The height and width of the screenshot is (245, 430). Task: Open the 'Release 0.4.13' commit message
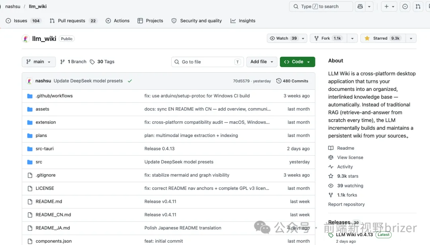pyautogui.click(x=159, y=149)
